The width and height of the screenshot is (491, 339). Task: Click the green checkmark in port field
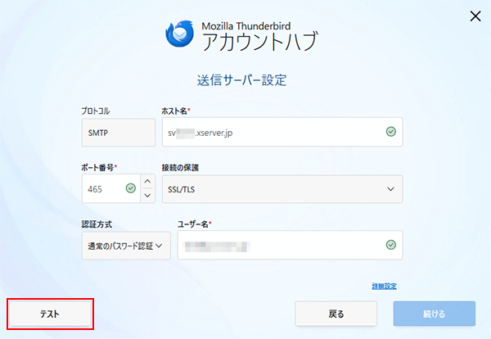pyautogui.click(x=131, y=188)
